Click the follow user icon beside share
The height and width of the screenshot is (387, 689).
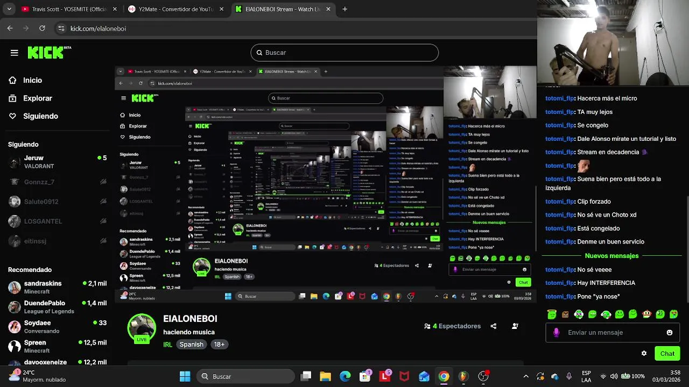point(515,326)
